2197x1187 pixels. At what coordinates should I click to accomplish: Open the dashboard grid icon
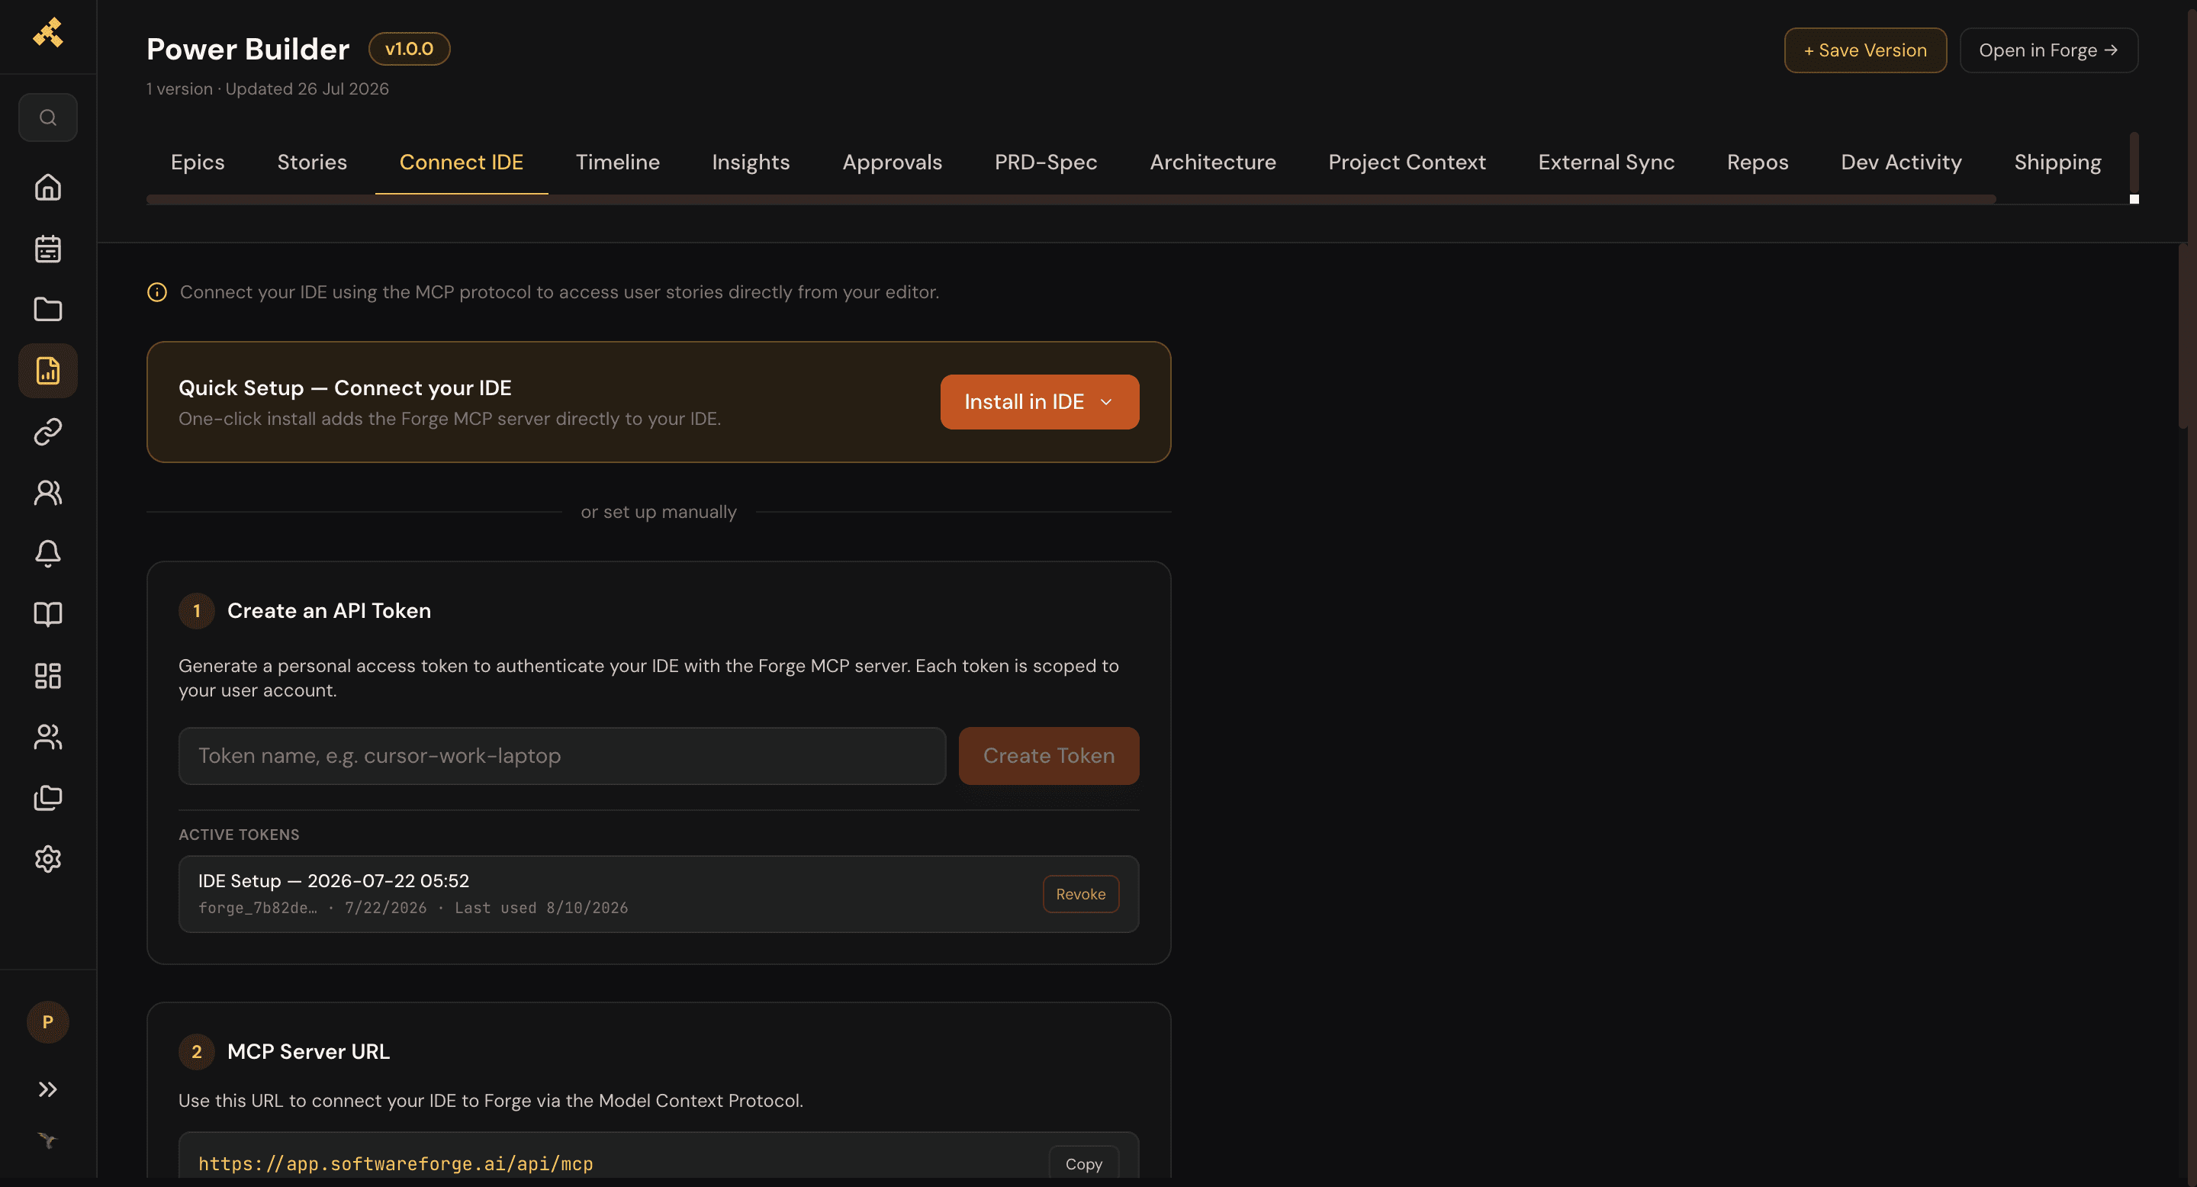[48, 675]
